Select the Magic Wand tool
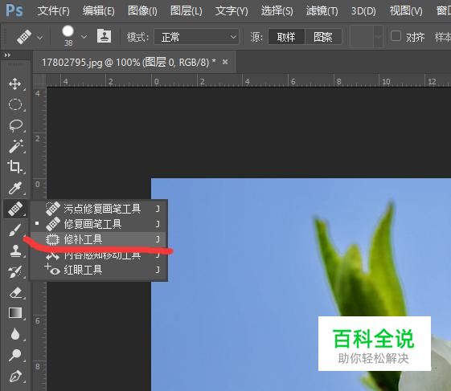 pos(15,146)
